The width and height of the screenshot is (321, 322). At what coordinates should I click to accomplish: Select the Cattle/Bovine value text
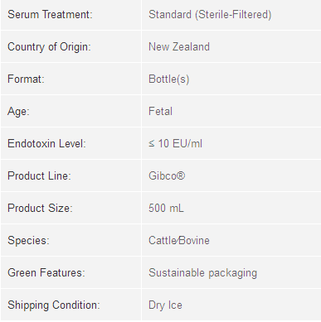[x=179, y=240]
